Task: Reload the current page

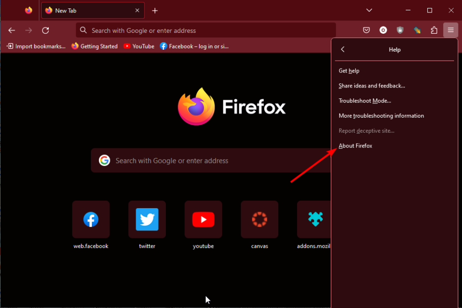Action: tap(45, 30)
